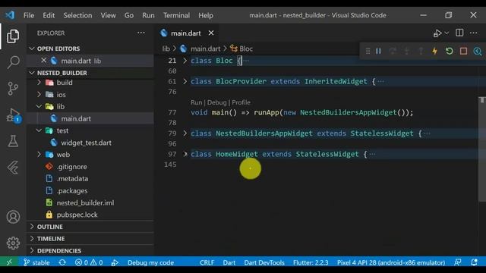Click the debug Step Over button

coord(393,51)
